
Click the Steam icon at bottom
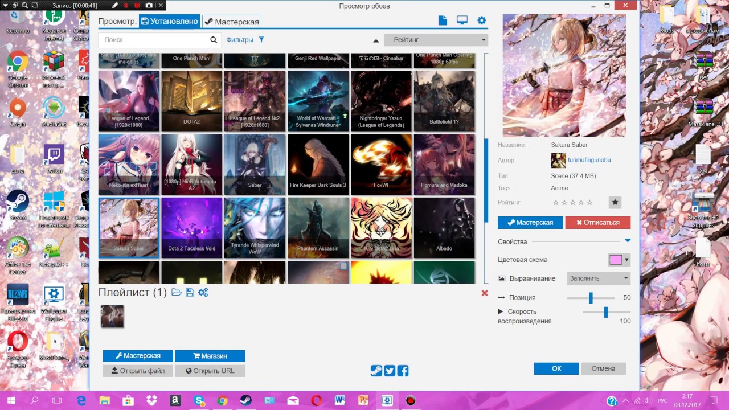pos(376,371)
